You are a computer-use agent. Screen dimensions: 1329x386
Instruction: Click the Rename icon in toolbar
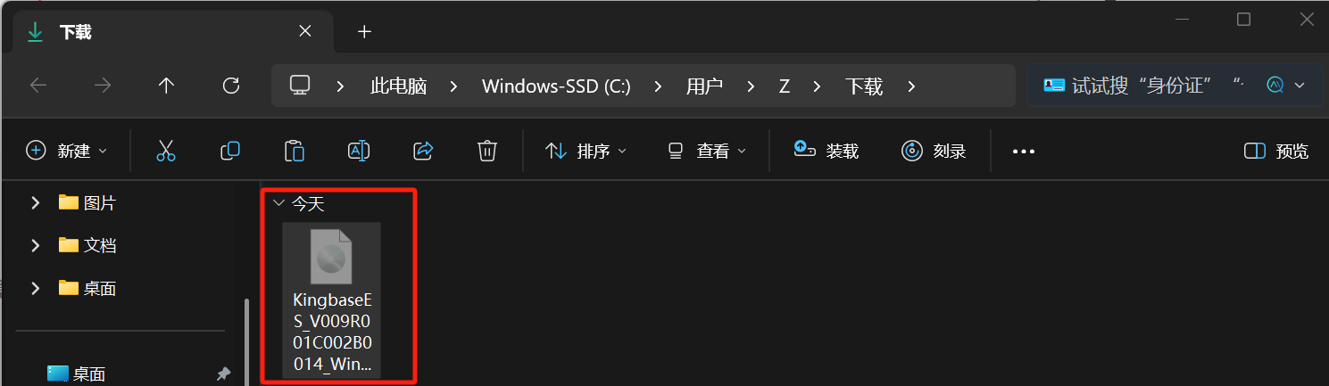click(359, 151)
